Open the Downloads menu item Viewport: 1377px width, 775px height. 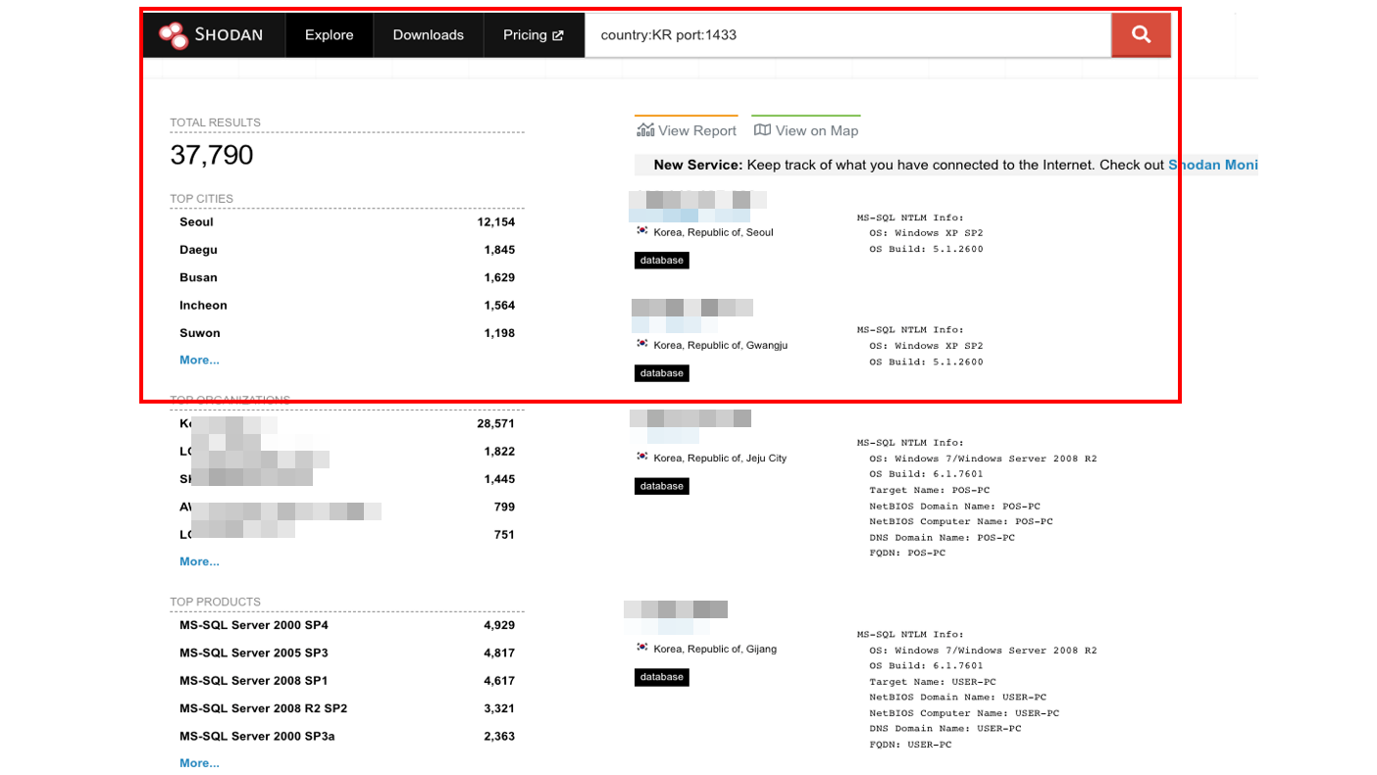tap(428, 35)
